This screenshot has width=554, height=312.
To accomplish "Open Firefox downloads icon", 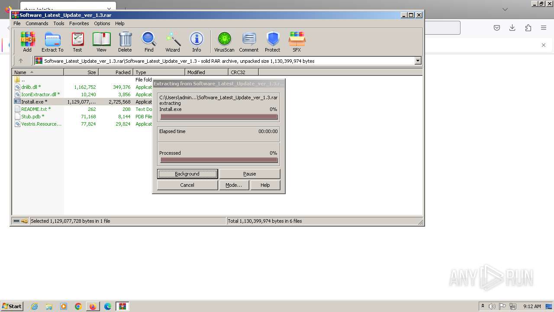I will 512,28.
